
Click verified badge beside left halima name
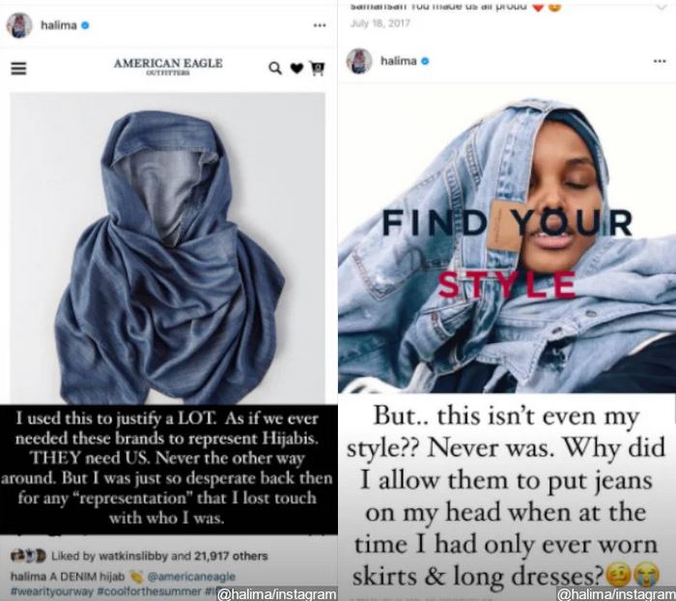(85, 25)
